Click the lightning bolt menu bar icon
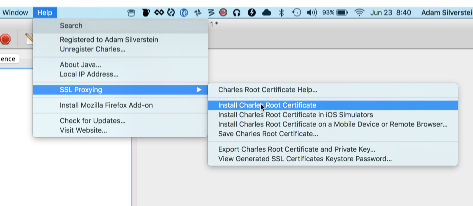The width and height of the screenshot is (473, 206). 252,13
